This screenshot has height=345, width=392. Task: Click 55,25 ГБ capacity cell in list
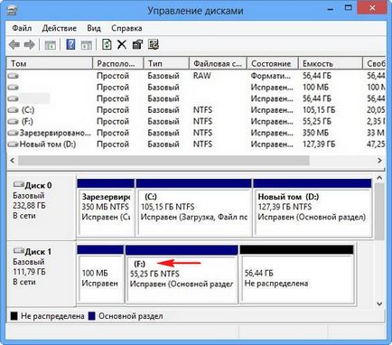coord(317,122)
